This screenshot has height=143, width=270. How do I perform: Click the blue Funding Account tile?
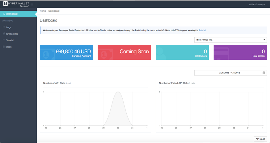66,52
